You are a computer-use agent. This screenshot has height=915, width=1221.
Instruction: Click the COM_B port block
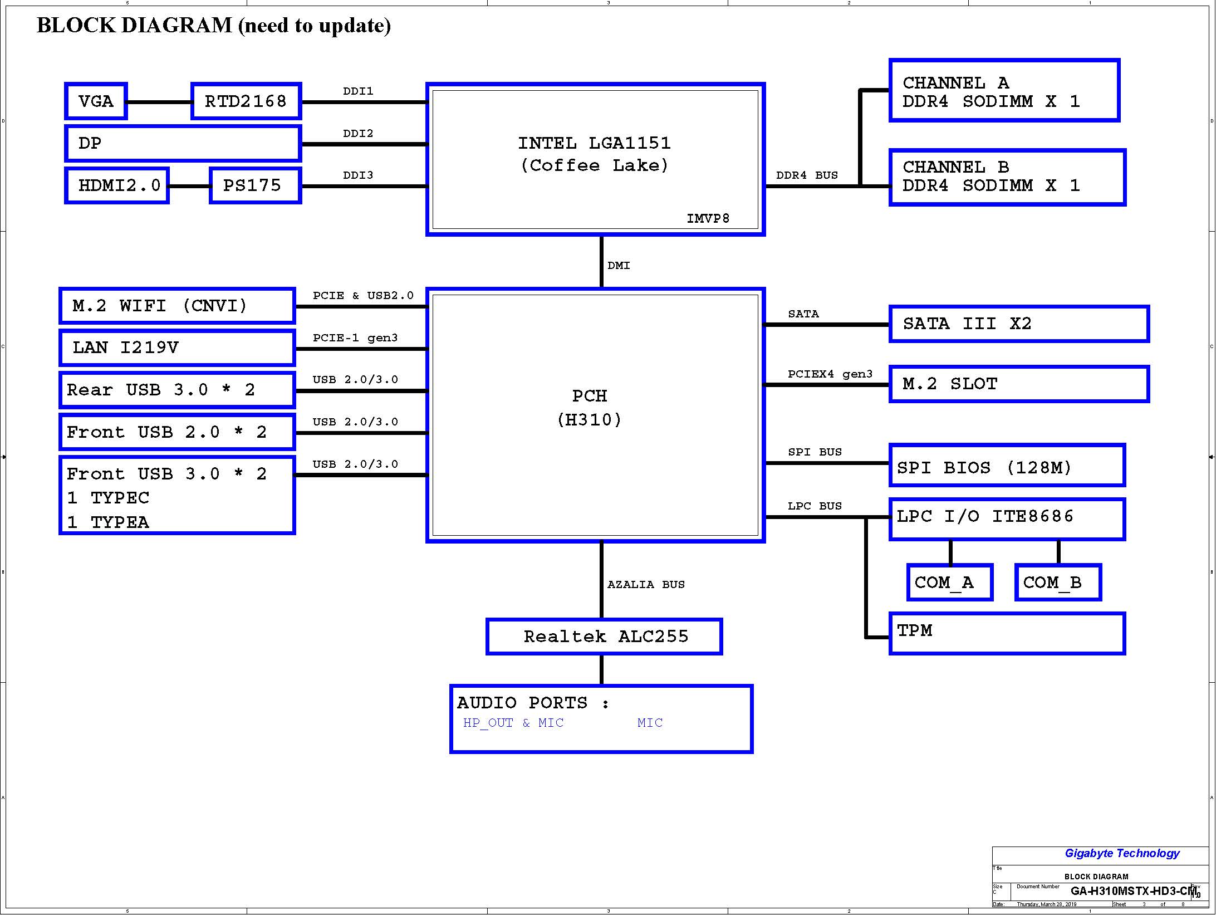click(1058, 583)
